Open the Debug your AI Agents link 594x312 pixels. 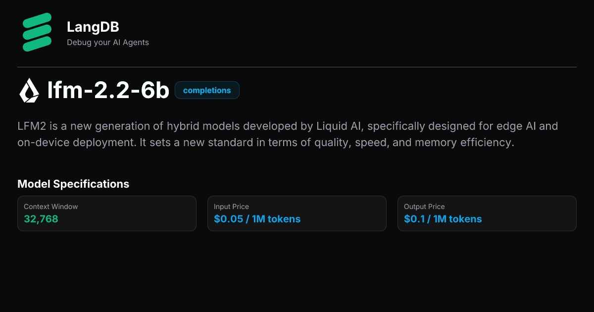pyautogui.click(x=107, y=43)
